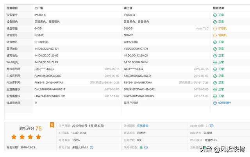Click the 已激活 activation status
Viewport: 250px width, 157px height.
(141, 133)
